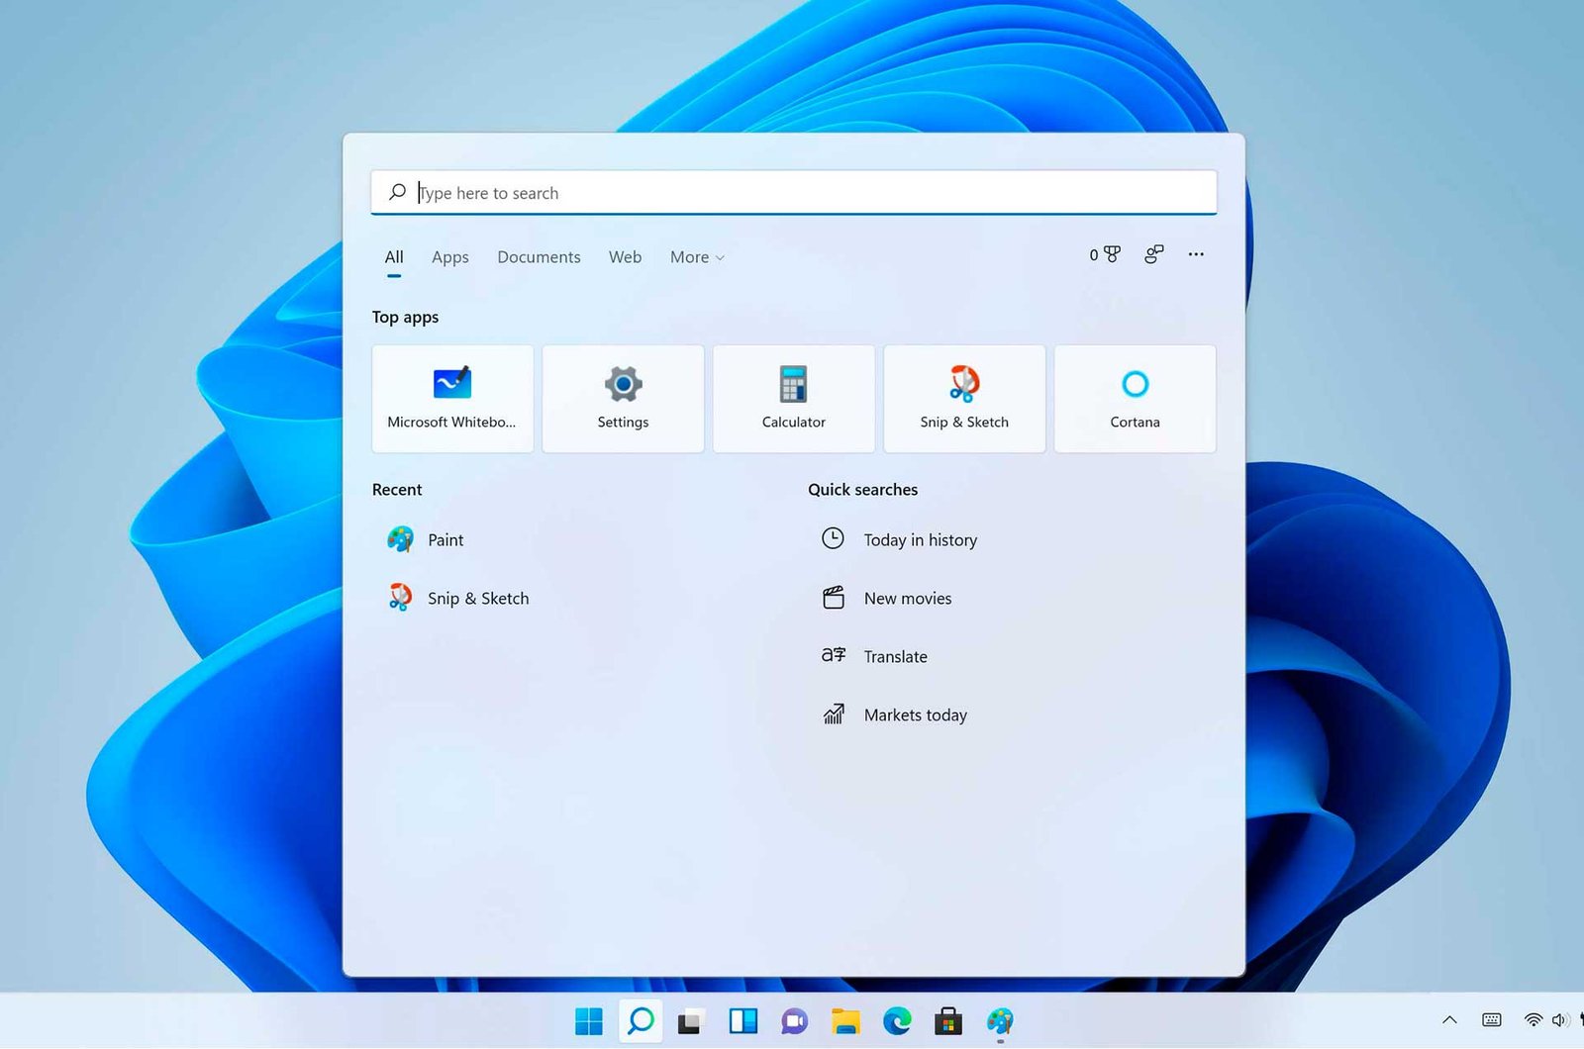The image size is (1584, 1049).
Task: Click the Windows Start button
Action: [x=589, y=1020]
